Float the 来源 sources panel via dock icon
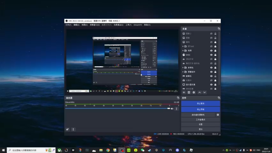Image resolution: width=272 pixels, height=153 pixels. point(219,29)
